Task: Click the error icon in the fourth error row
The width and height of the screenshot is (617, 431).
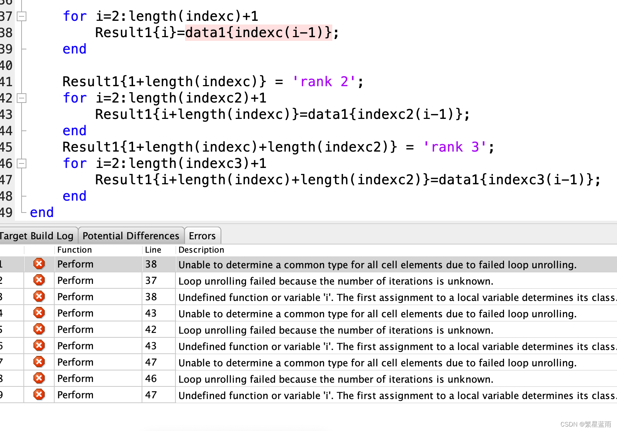Action: click(39, 313)
